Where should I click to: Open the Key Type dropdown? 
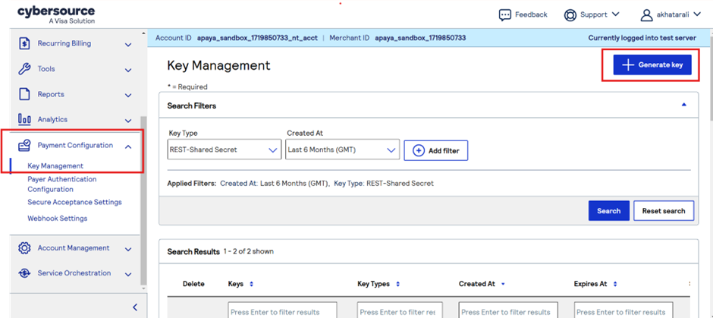tap(224, 150)
